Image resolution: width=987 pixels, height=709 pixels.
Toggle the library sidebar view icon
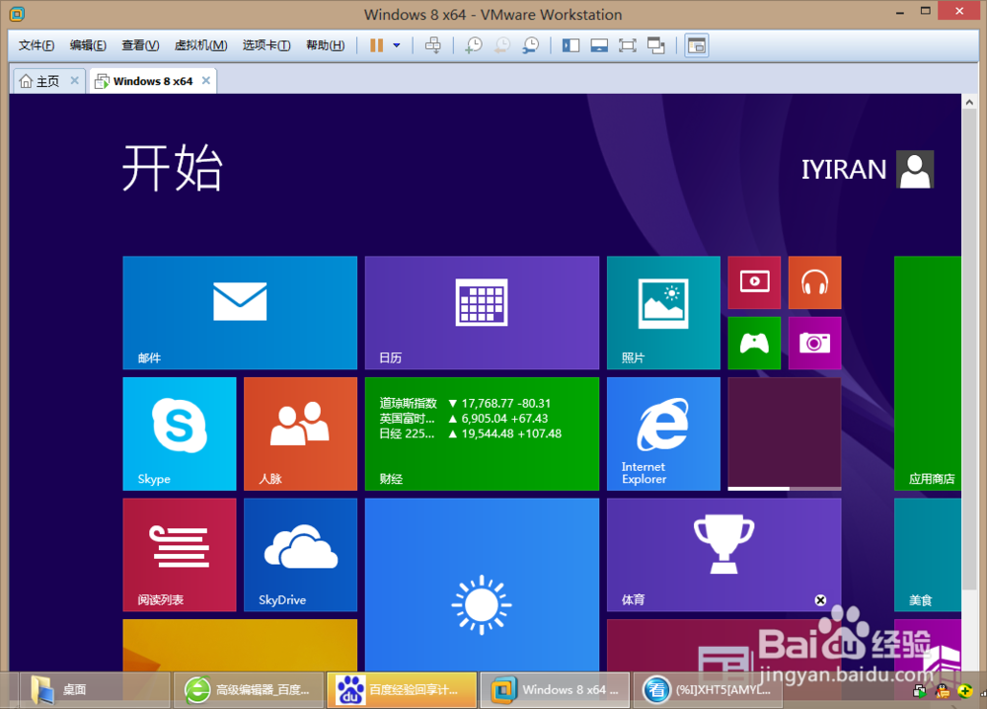click(570, 45)
